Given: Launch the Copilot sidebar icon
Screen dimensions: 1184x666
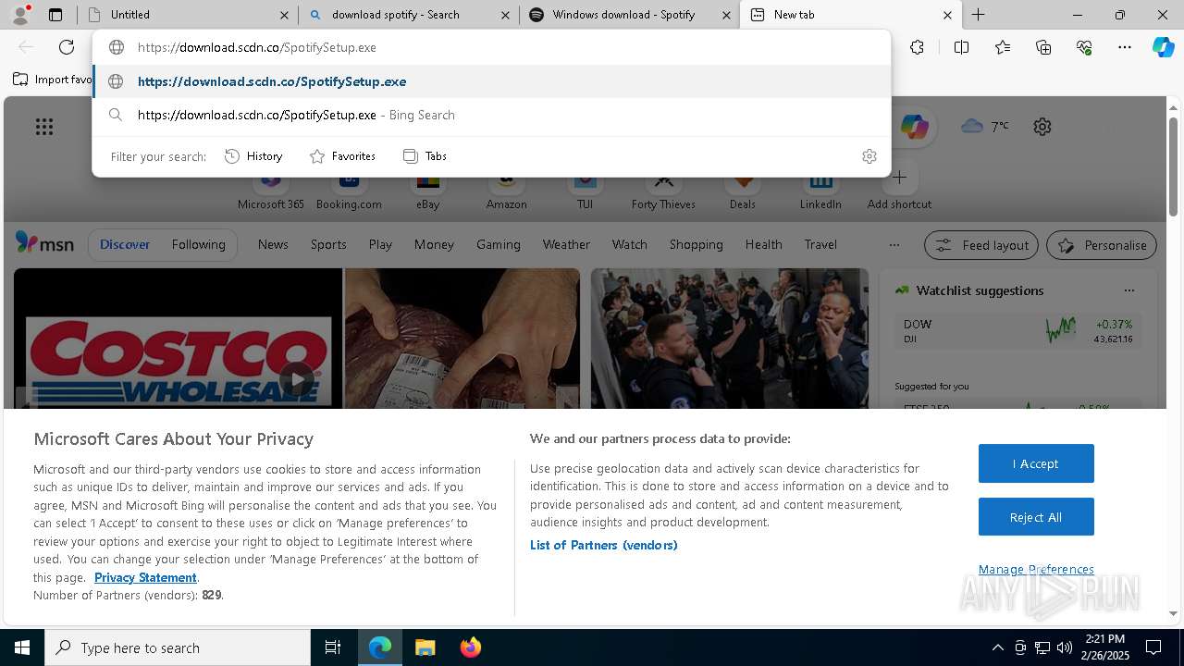Looking at the screenshot, I should click(x=1163, y=47).
